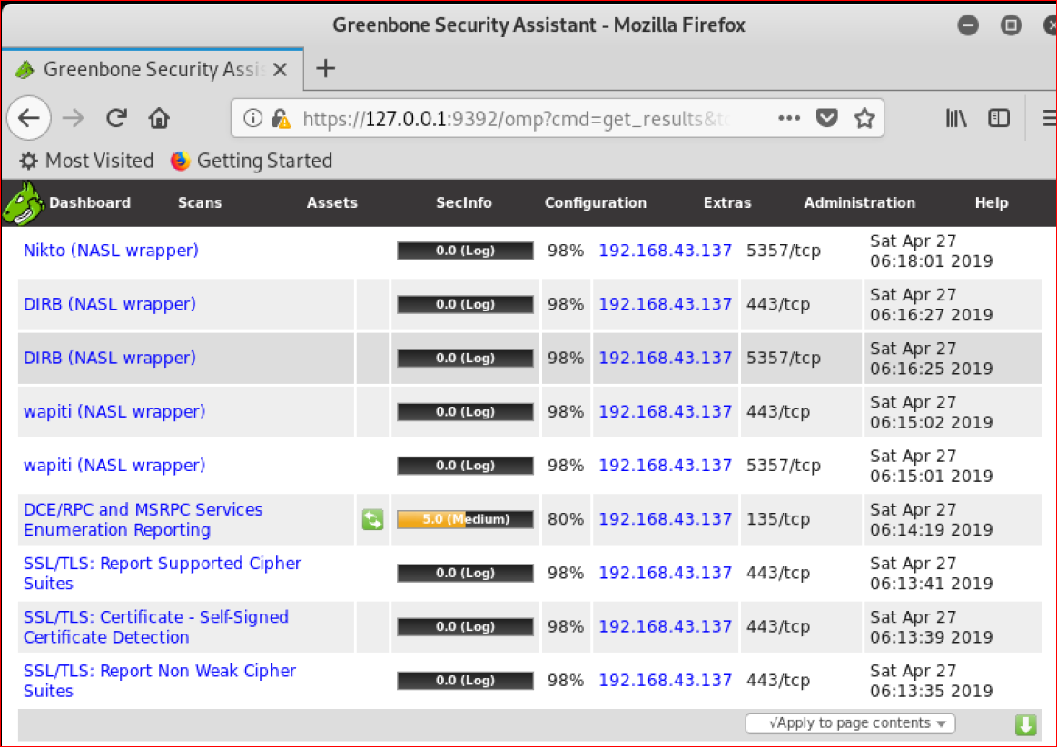Click the Most Visited gear icon

[28, 161]
